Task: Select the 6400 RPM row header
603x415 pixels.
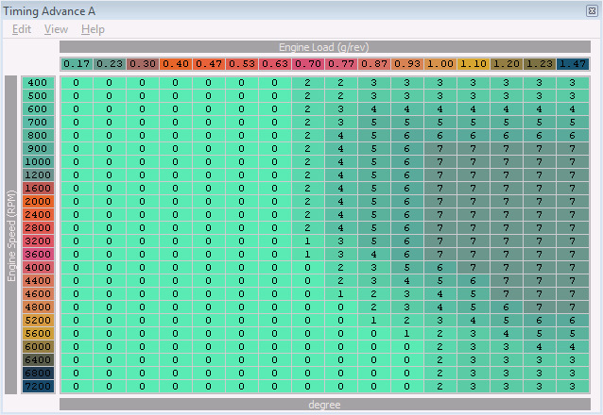Action: point(38,359)
